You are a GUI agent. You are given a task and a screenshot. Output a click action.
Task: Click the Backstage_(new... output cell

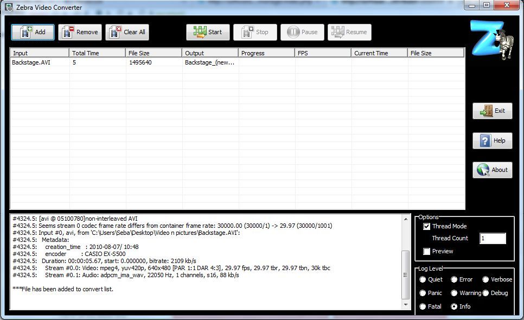pos(209,62)
